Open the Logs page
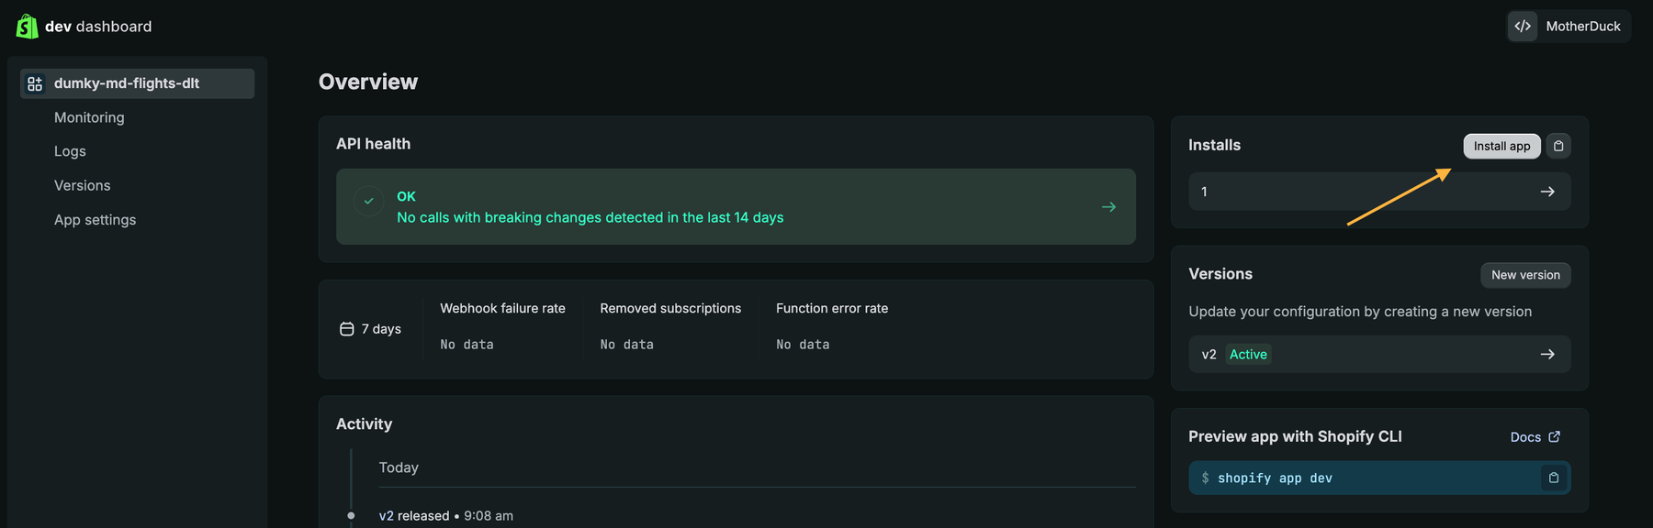 (x=70, y=151)
